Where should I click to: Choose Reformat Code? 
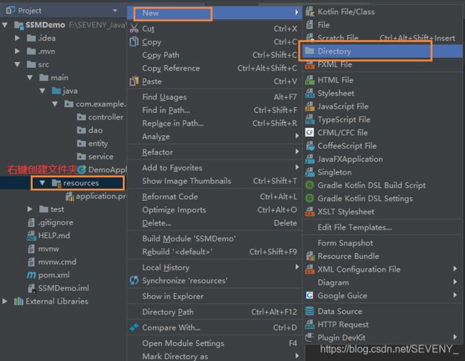tap(215, 197)
